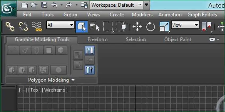
Task: Click the Next Modifier icon
Action: [78, 65]
